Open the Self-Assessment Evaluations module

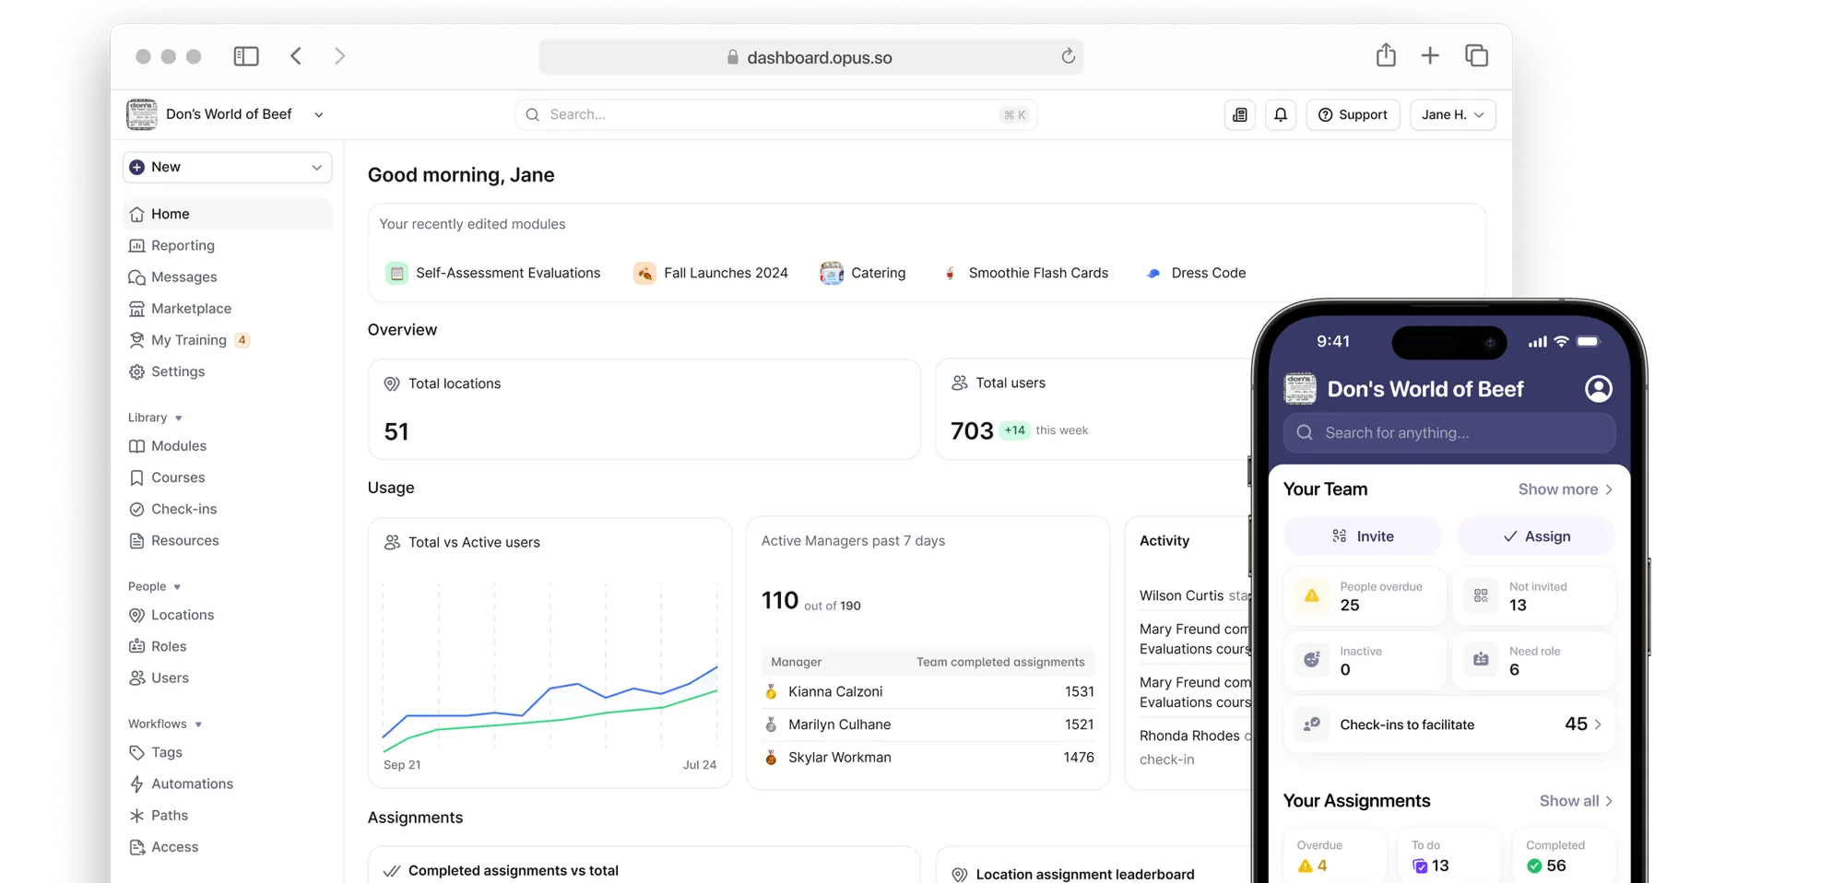pyautogui.click(x=493, y=273)
